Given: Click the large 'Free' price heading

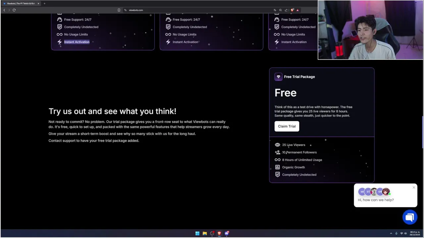Looking at the screenshot, I should coord(286,93).
